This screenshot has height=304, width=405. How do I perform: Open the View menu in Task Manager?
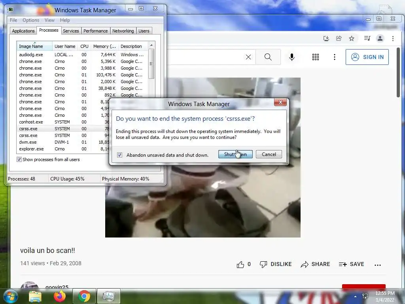49,20
